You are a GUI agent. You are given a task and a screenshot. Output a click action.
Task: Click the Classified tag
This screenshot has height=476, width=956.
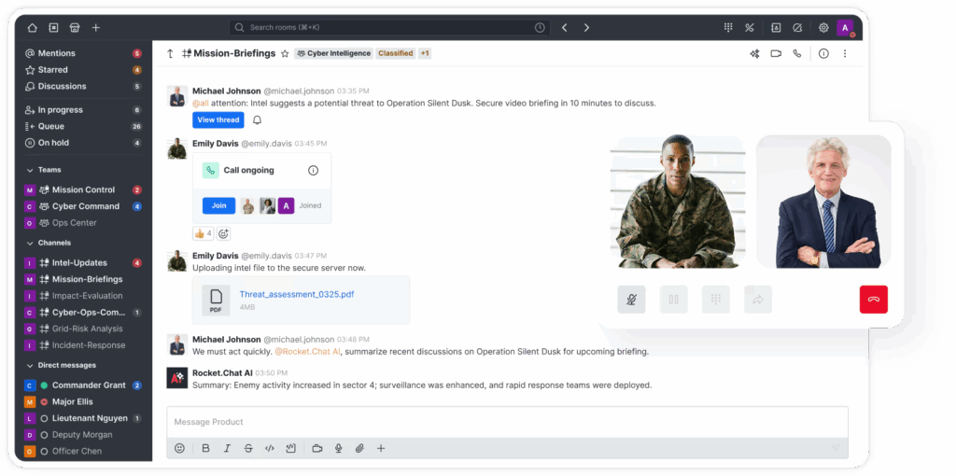tap(396, 53)
